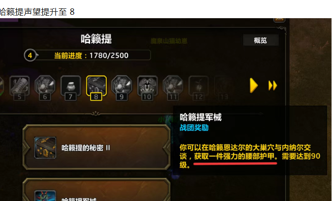The image size is (332, 201).
Task: Click the treasure chest icon of 哈籁提的秘密 II
Action: tap(45, 147)
